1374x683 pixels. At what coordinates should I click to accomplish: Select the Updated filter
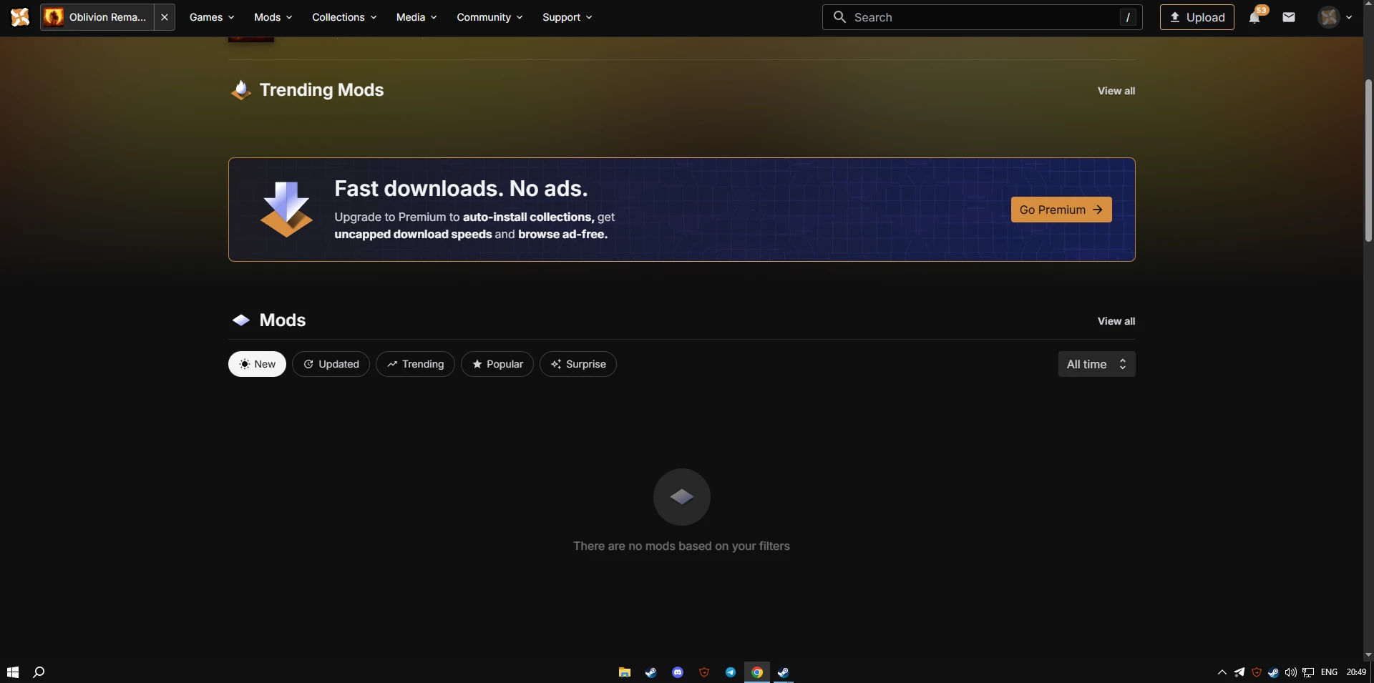click(331, 364)
